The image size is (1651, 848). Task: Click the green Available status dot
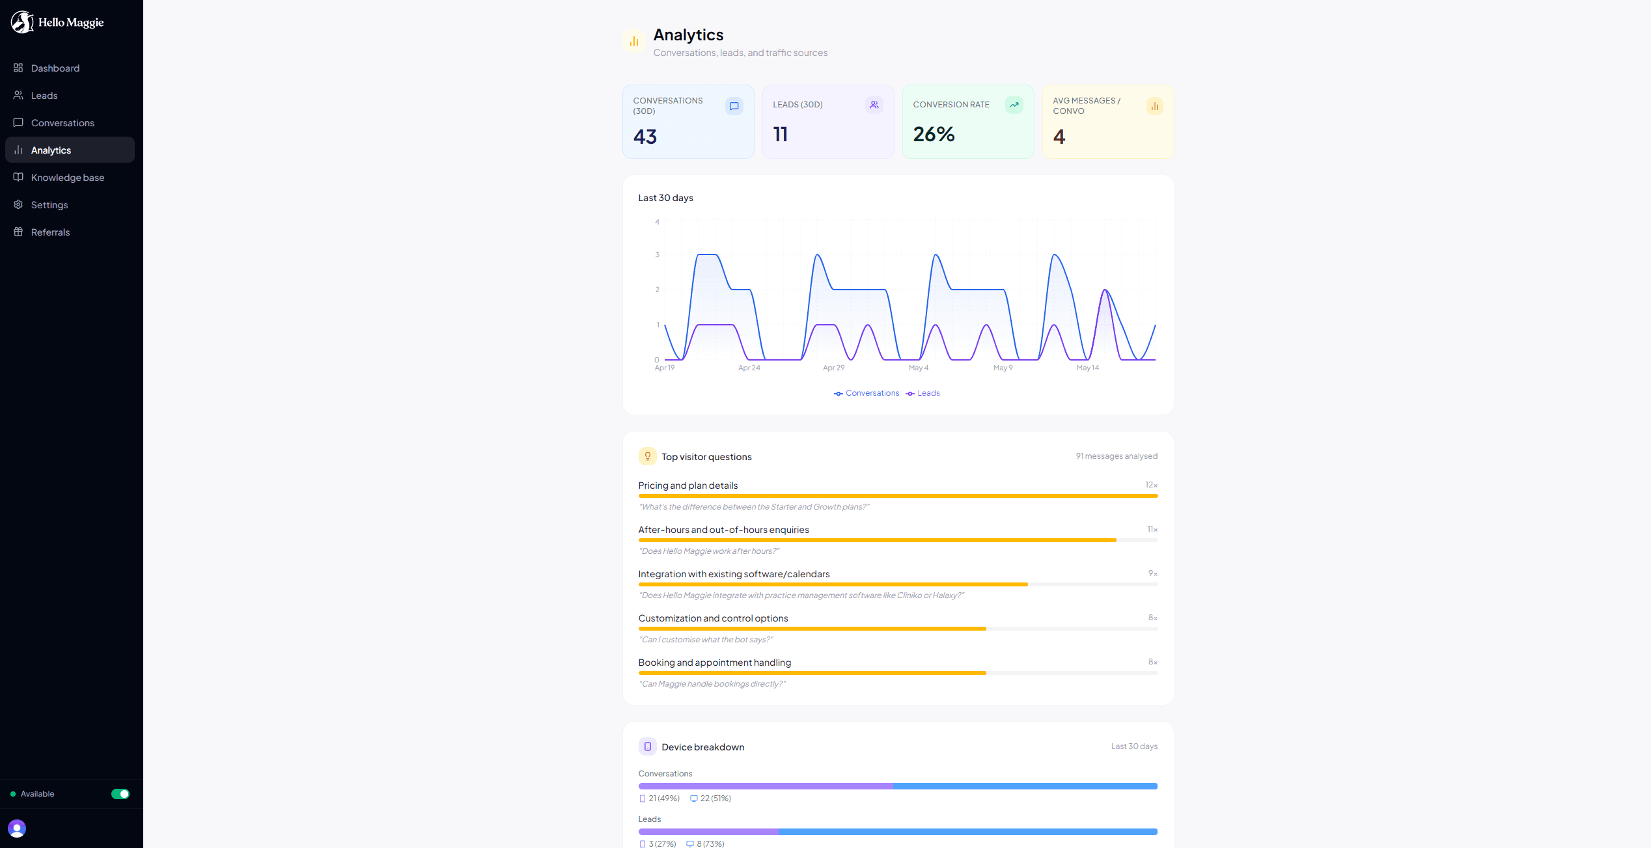click(13, 794)
